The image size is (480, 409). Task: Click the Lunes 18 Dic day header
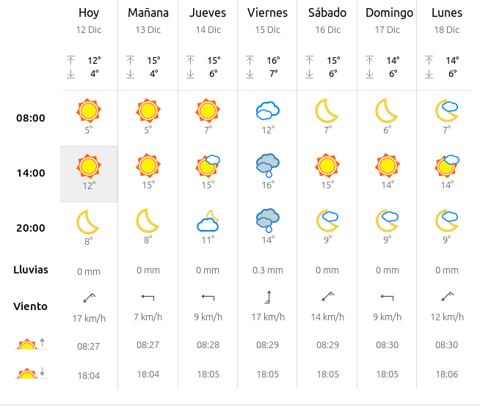(447, 21)
